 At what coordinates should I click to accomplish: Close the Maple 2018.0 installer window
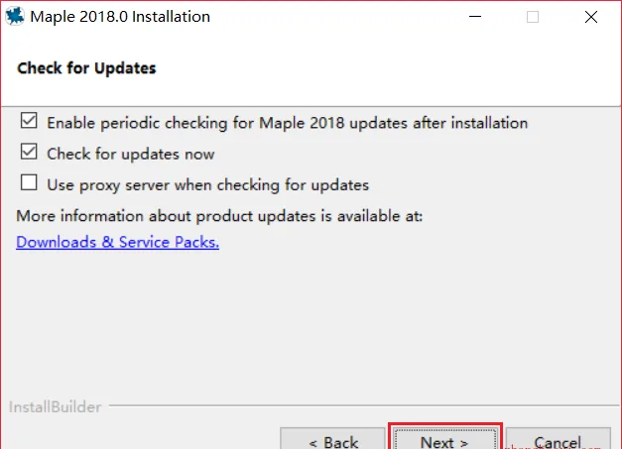[x=591, y=17]
